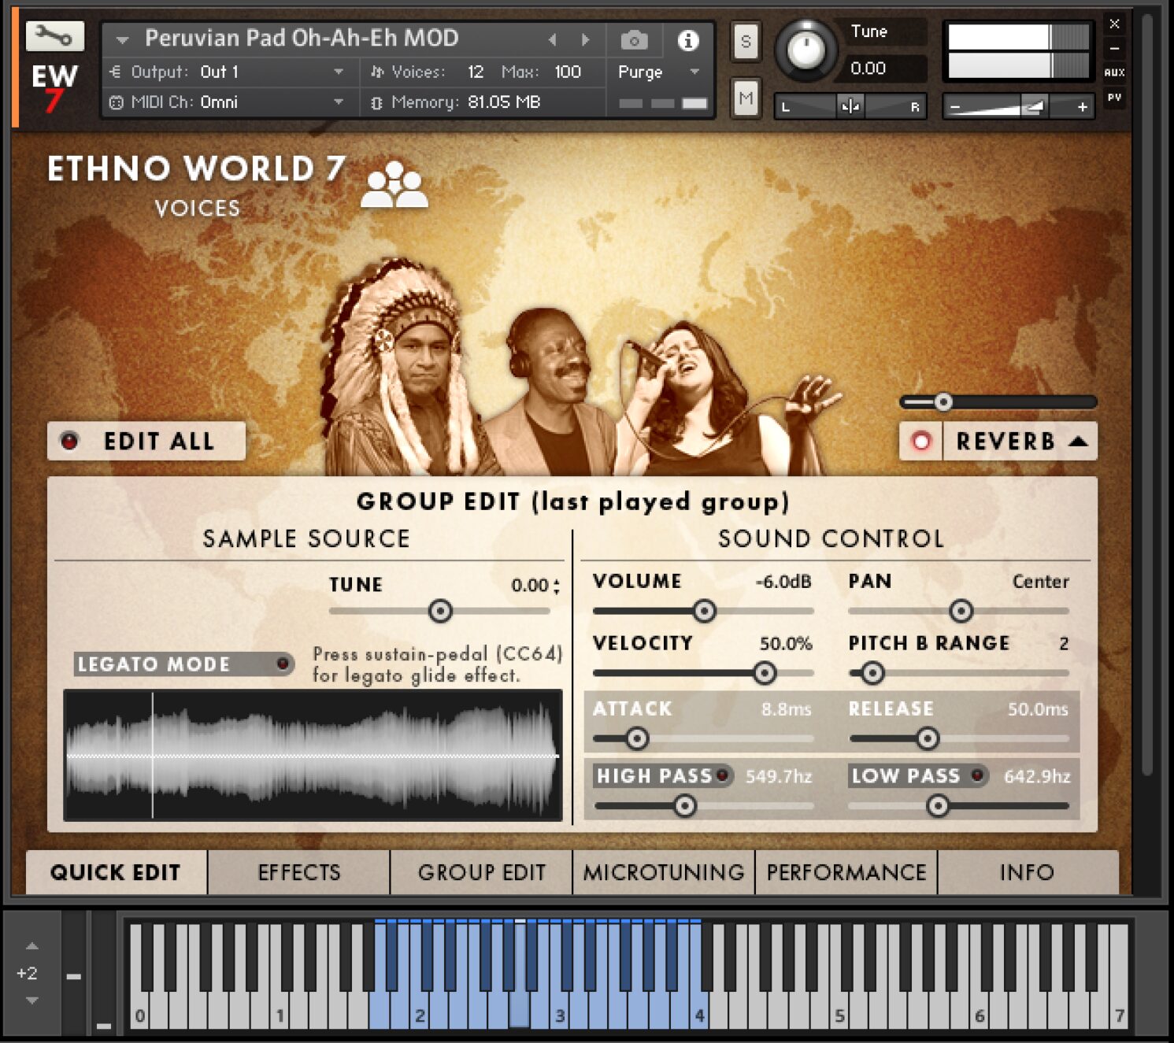Image resolution: width=1174 pixels, height=1043 pixels.
Task: Switch to INFO tab
Action: (1028, 872)
